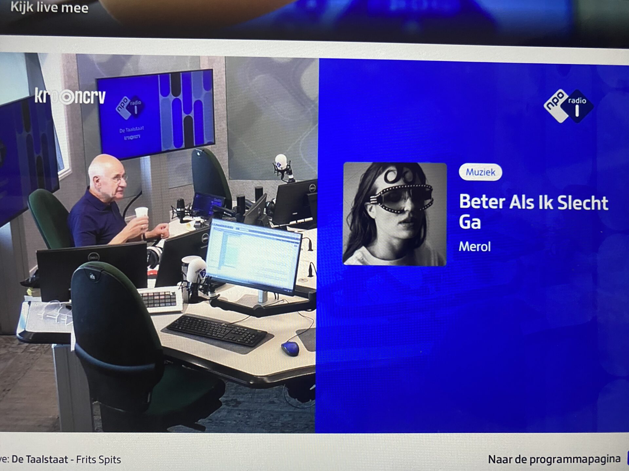This screenshot has height=471, width=629.
Task: Click the Muziek badge label
Action: click(480, 172)
